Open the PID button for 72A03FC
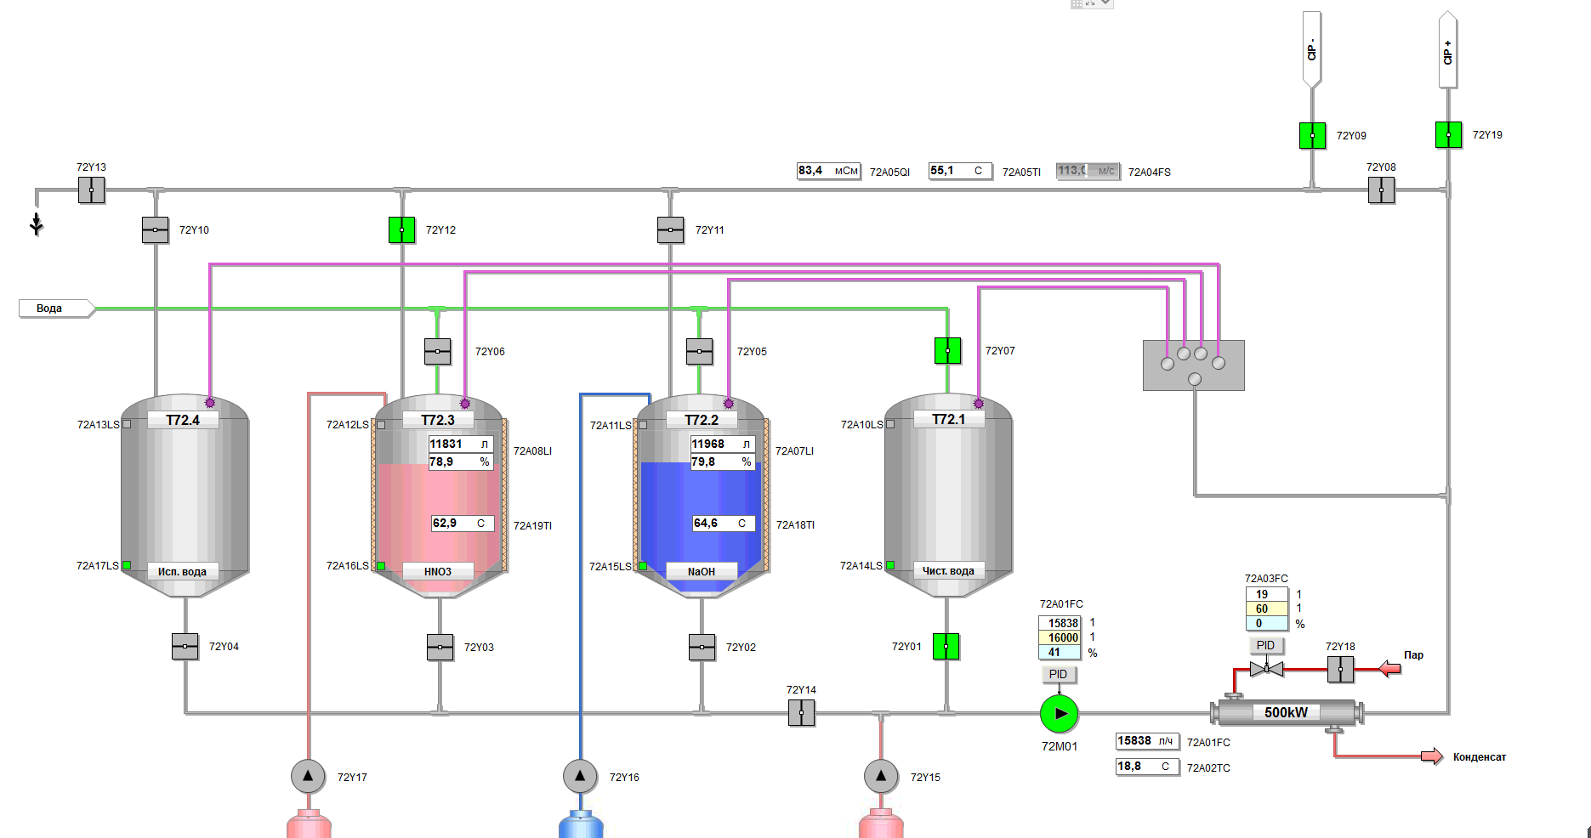Image resolution: width=1591 pixels, height=838 pixels. (1265, 645)
